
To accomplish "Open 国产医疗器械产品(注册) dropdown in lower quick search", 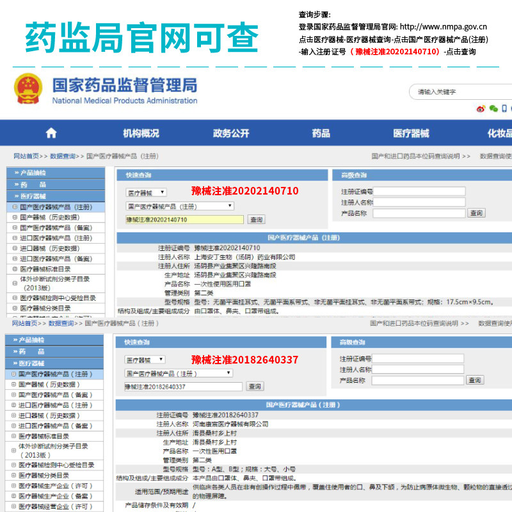I will click(179, 373).
